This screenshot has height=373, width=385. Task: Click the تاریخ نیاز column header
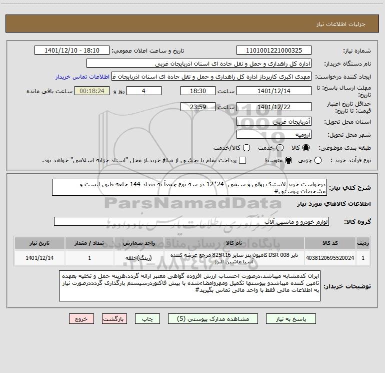(x=39, y=243)
